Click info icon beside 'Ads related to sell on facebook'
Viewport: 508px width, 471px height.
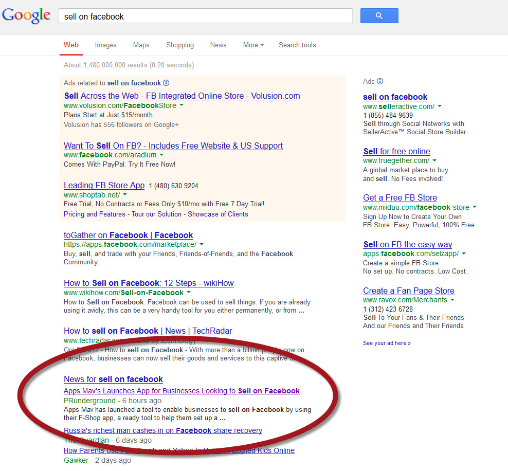click(x=166, y=83)
